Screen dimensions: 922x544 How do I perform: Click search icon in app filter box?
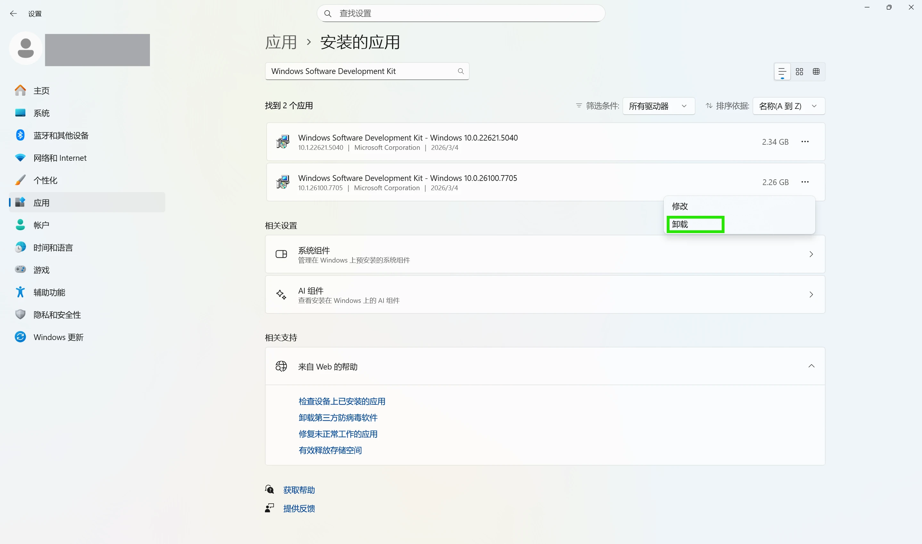461,71
